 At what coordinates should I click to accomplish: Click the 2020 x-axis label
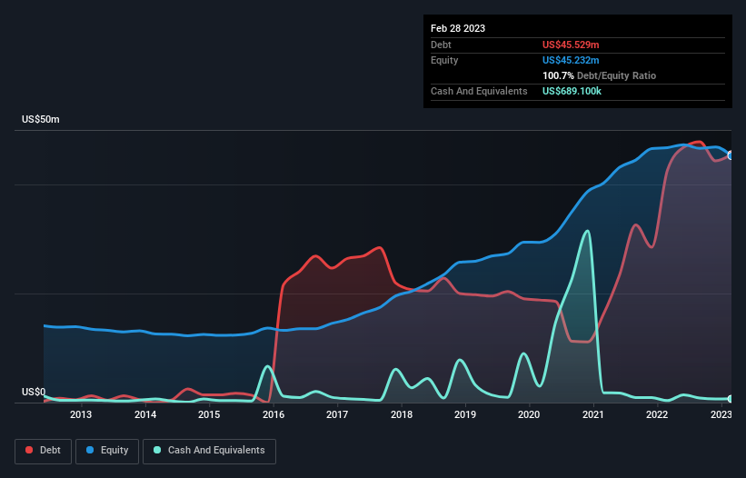pos(529,414)
